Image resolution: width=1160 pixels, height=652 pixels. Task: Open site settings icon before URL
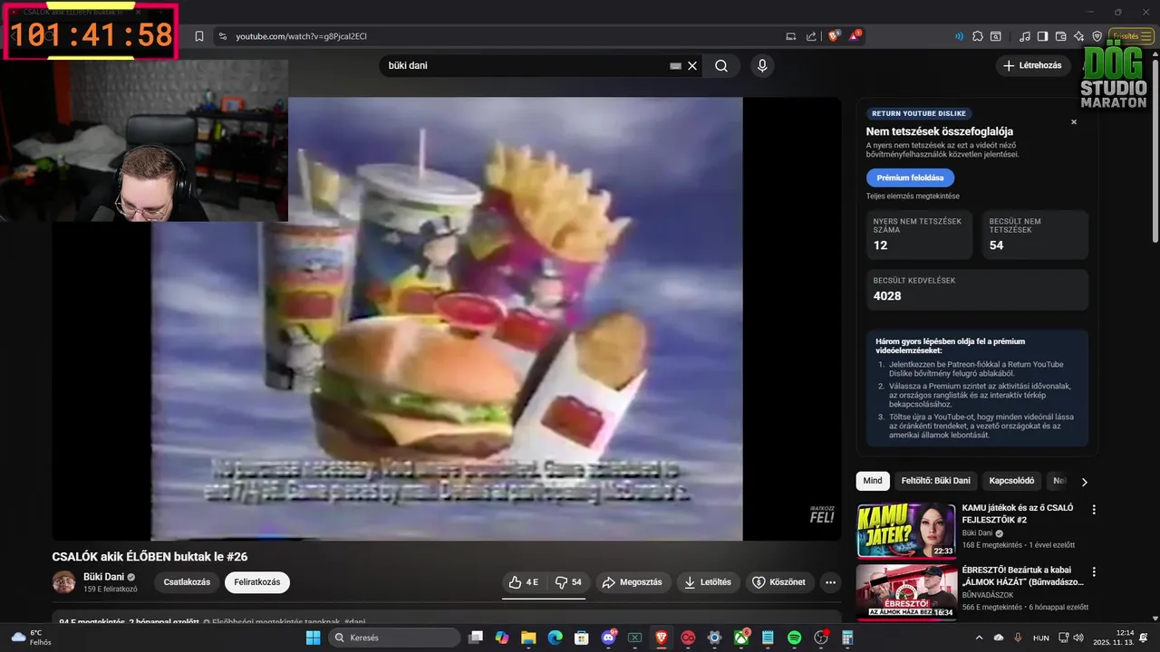pyautogui.click(x=222, y=36)
